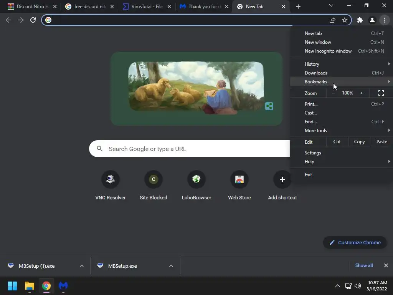The width and height of the screenshot is (393, 295).
Task: Click the Google doodle share icon
Action: (269, 106)
